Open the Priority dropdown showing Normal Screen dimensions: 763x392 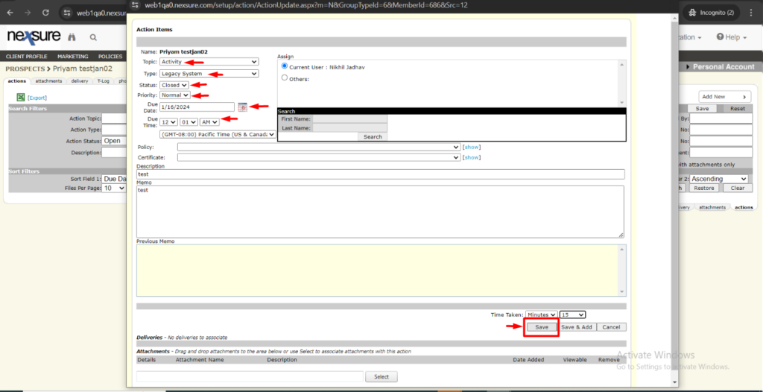(x=174, y=95)
